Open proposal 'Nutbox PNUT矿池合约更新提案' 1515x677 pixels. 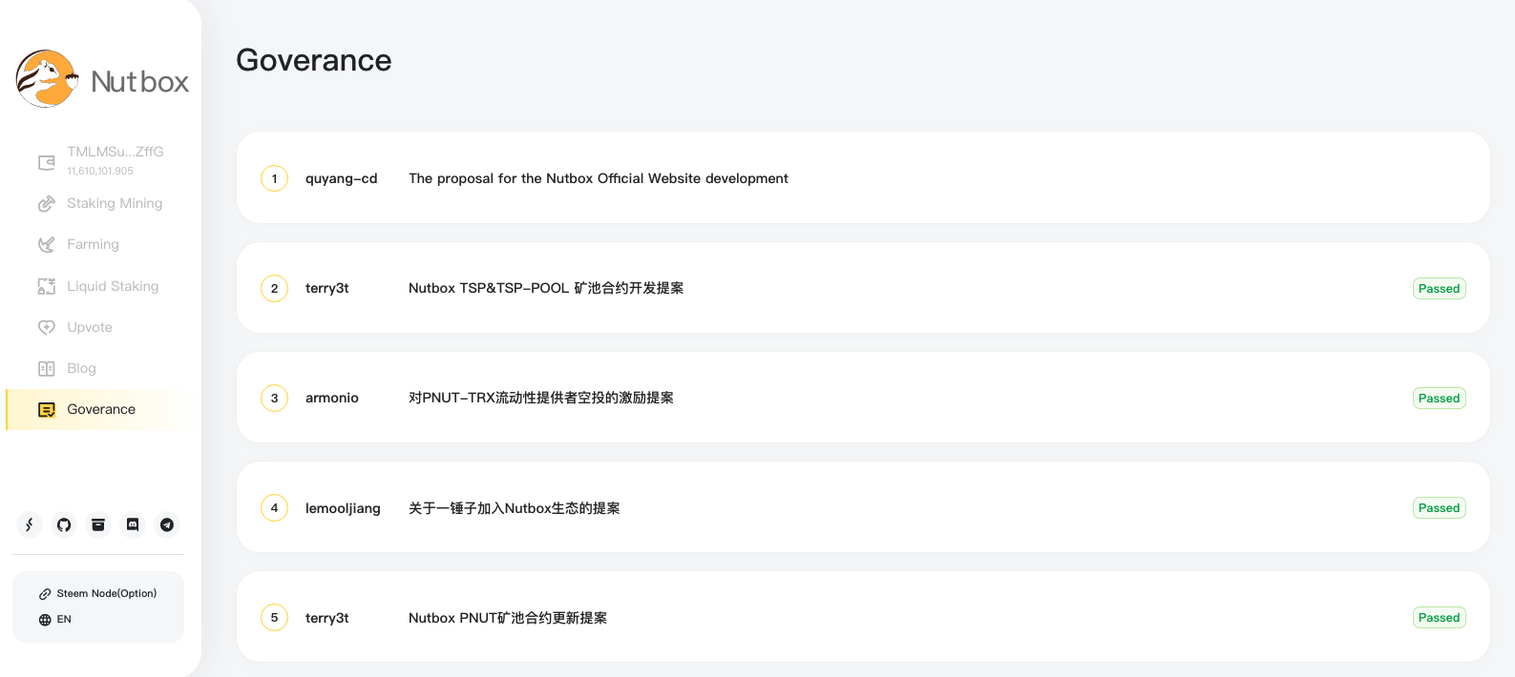coord(508,618)
